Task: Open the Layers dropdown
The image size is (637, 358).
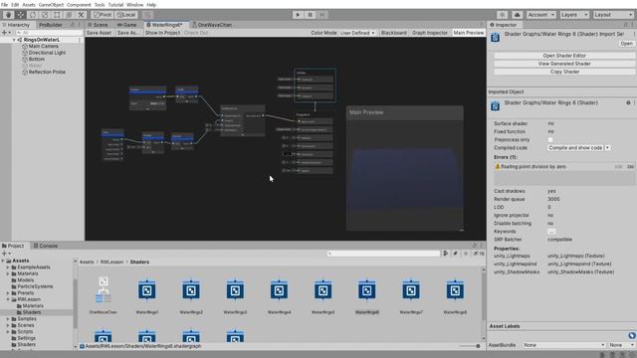Action: (574, 15)
